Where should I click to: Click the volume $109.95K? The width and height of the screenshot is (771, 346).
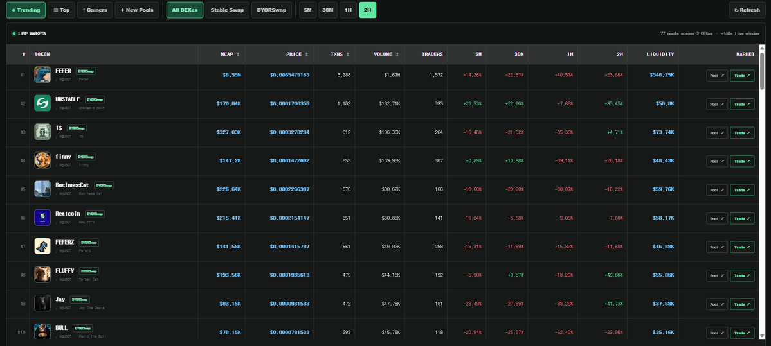(x=390, y=161)
